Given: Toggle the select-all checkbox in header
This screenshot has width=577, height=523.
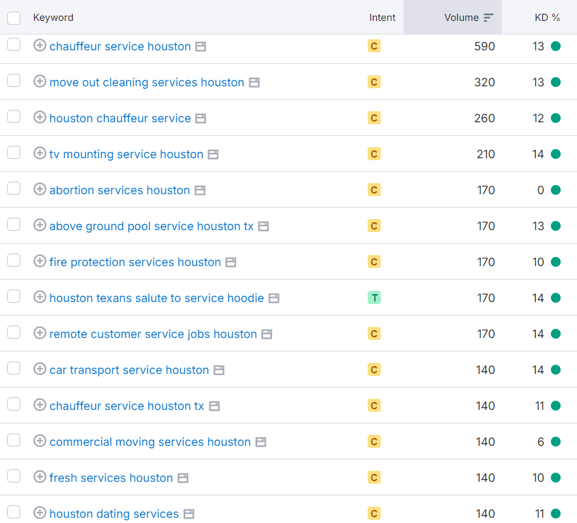Looking at the screenshot, I should coord(14,18).
